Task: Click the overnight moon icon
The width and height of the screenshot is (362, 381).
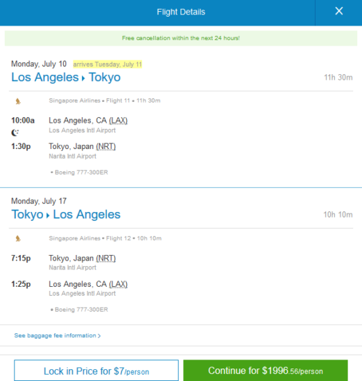Action: [15, 133]
